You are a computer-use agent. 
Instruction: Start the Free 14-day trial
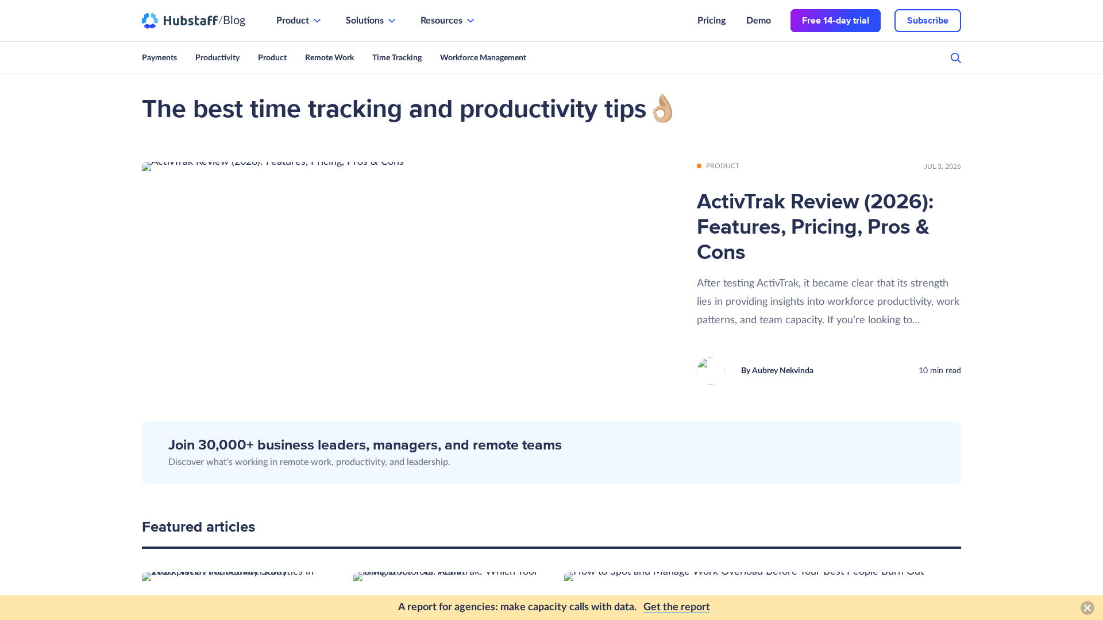835,21
